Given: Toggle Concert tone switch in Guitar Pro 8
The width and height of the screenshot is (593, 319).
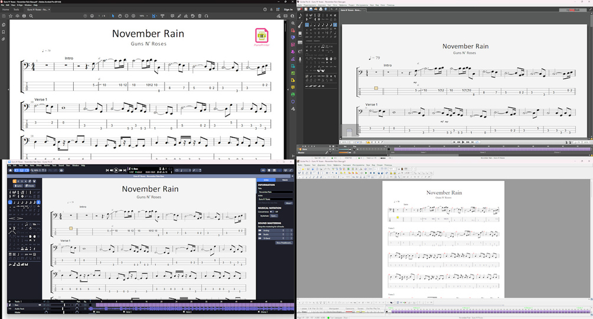Looking at the screenshot, I should point(272,211).
